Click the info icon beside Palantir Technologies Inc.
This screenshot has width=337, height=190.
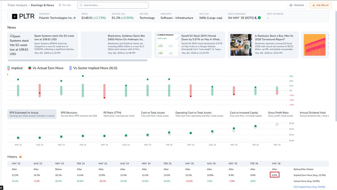[74, 18]
